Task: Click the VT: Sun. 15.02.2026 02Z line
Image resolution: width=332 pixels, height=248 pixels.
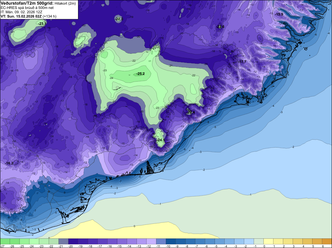Action: [x=21, y=16]
